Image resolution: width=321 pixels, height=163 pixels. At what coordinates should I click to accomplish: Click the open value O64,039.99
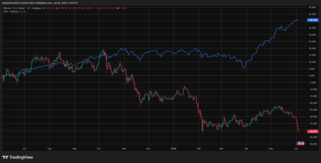[48, 8]
